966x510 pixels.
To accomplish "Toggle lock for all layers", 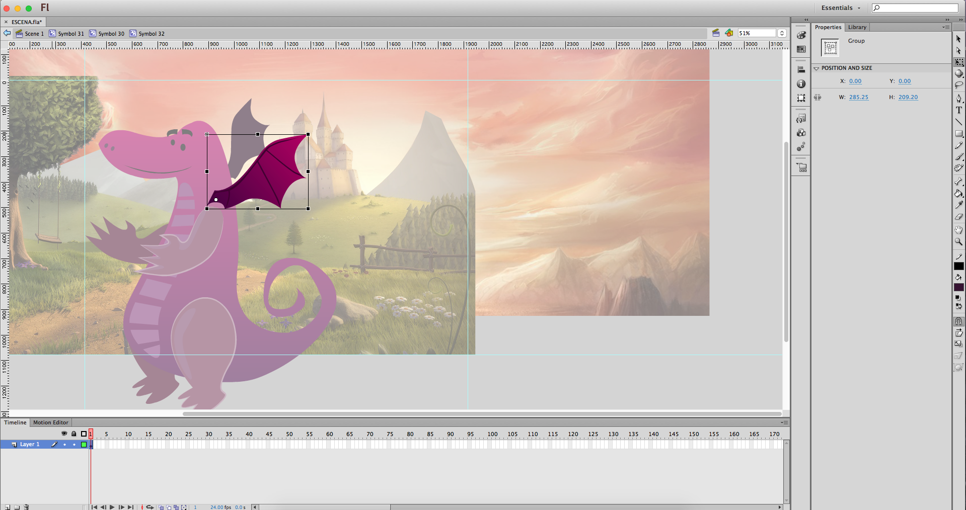I will coord(73,434).
